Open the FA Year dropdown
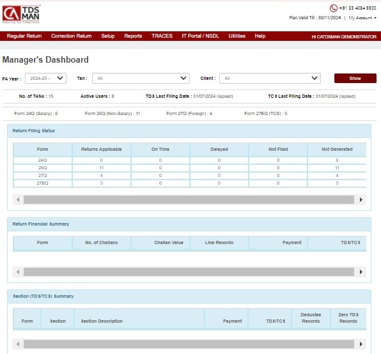 pyautogui.click(x=45, y=78)
